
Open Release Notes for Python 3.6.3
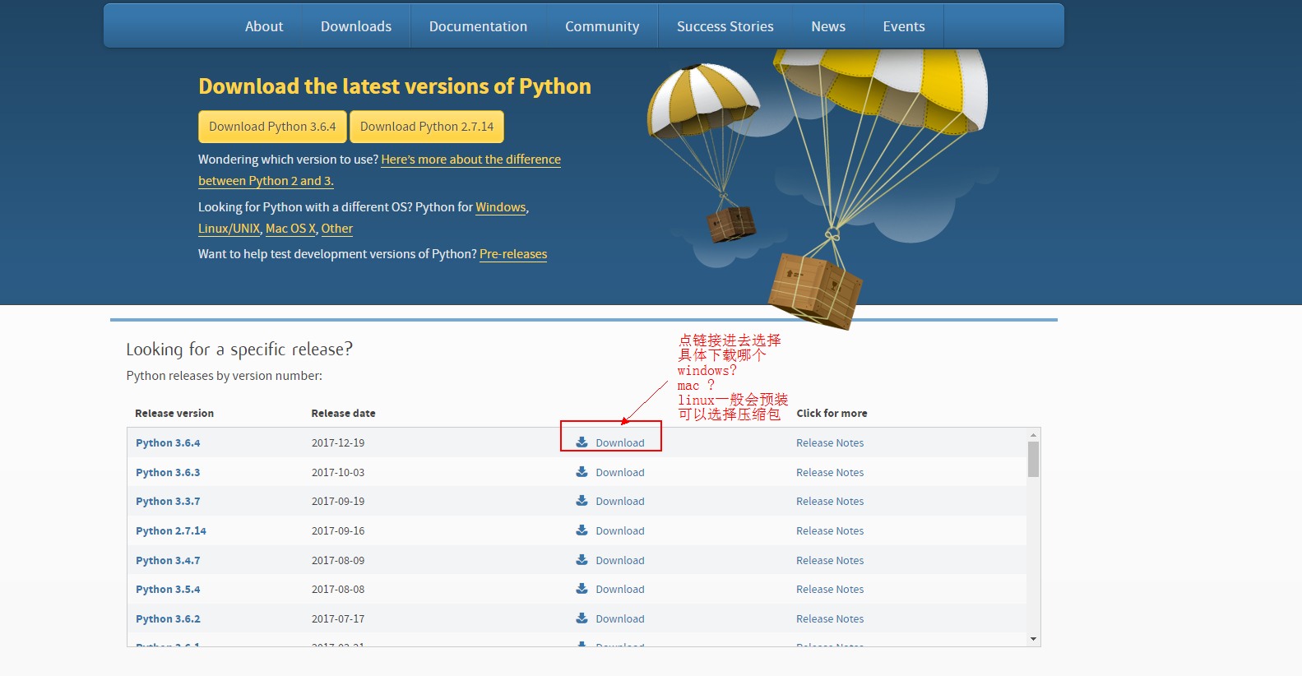830,472
